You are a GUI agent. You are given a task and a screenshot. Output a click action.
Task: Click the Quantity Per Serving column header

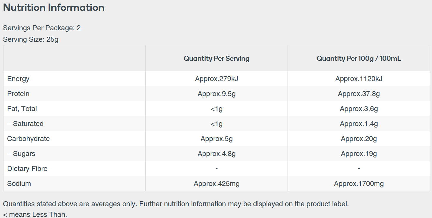click(217, 58)
